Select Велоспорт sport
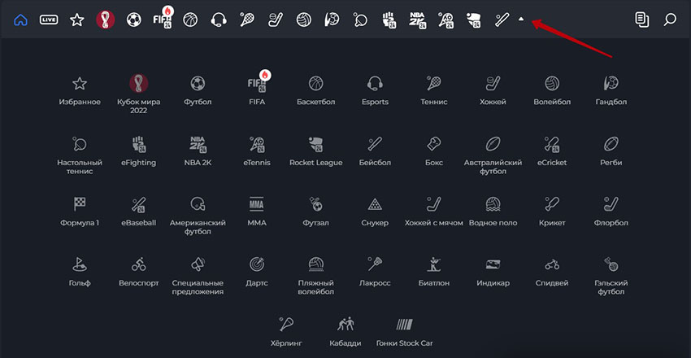 (x=139, y=272)
